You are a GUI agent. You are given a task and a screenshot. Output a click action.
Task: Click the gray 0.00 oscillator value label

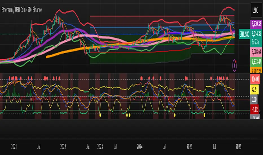point(256,99)
